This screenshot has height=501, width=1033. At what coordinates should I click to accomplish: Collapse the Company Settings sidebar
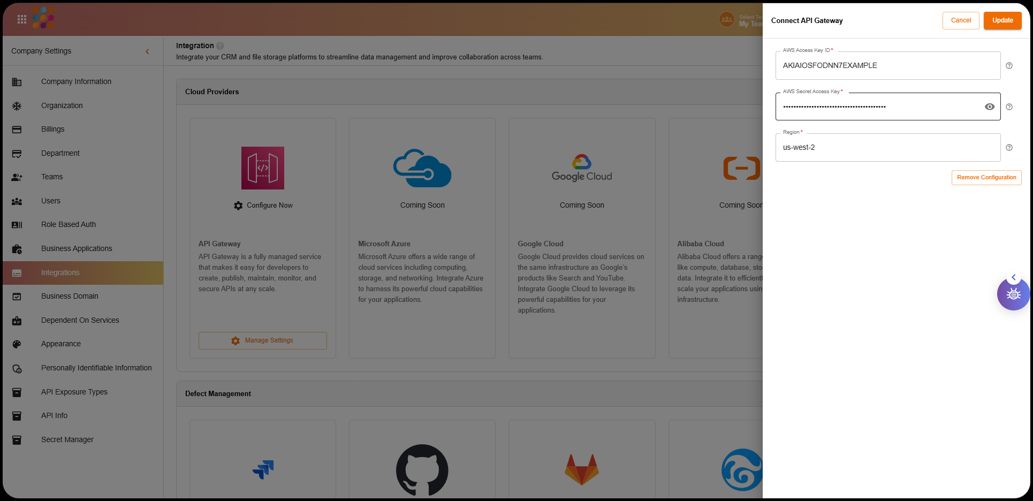(147, 51)
